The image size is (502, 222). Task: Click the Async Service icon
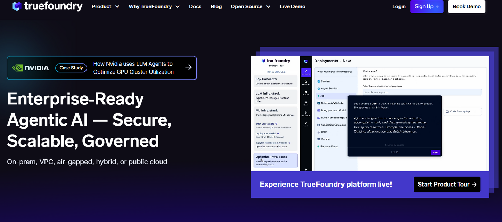coord(318,88)
